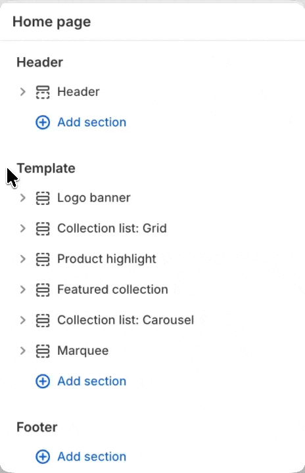Click the Marquee section icon
This screenshot has width=305, height=473.
click(x=43, y=351)
